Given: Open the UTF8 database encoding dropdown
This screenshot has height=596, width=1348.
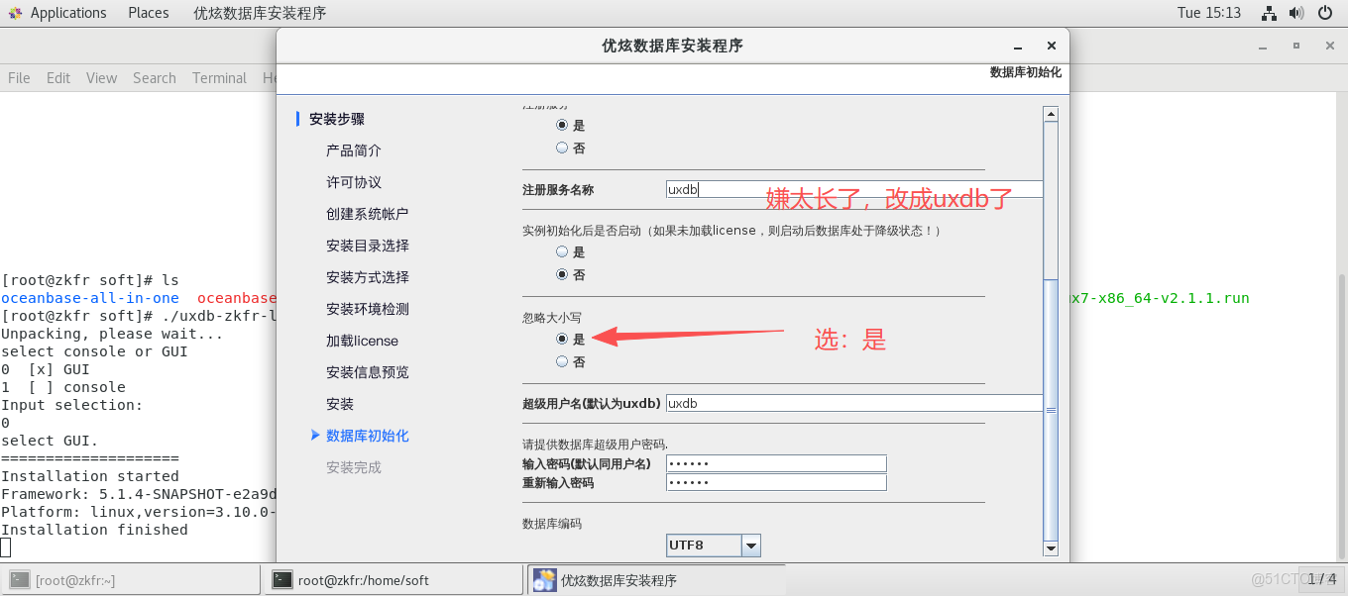Looking at the screenshot, I should 751,546.
